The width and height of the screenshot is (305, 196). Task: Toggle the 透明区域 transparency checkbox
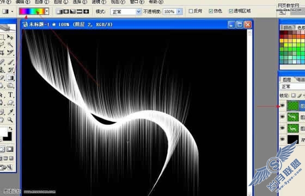(231, 11)
